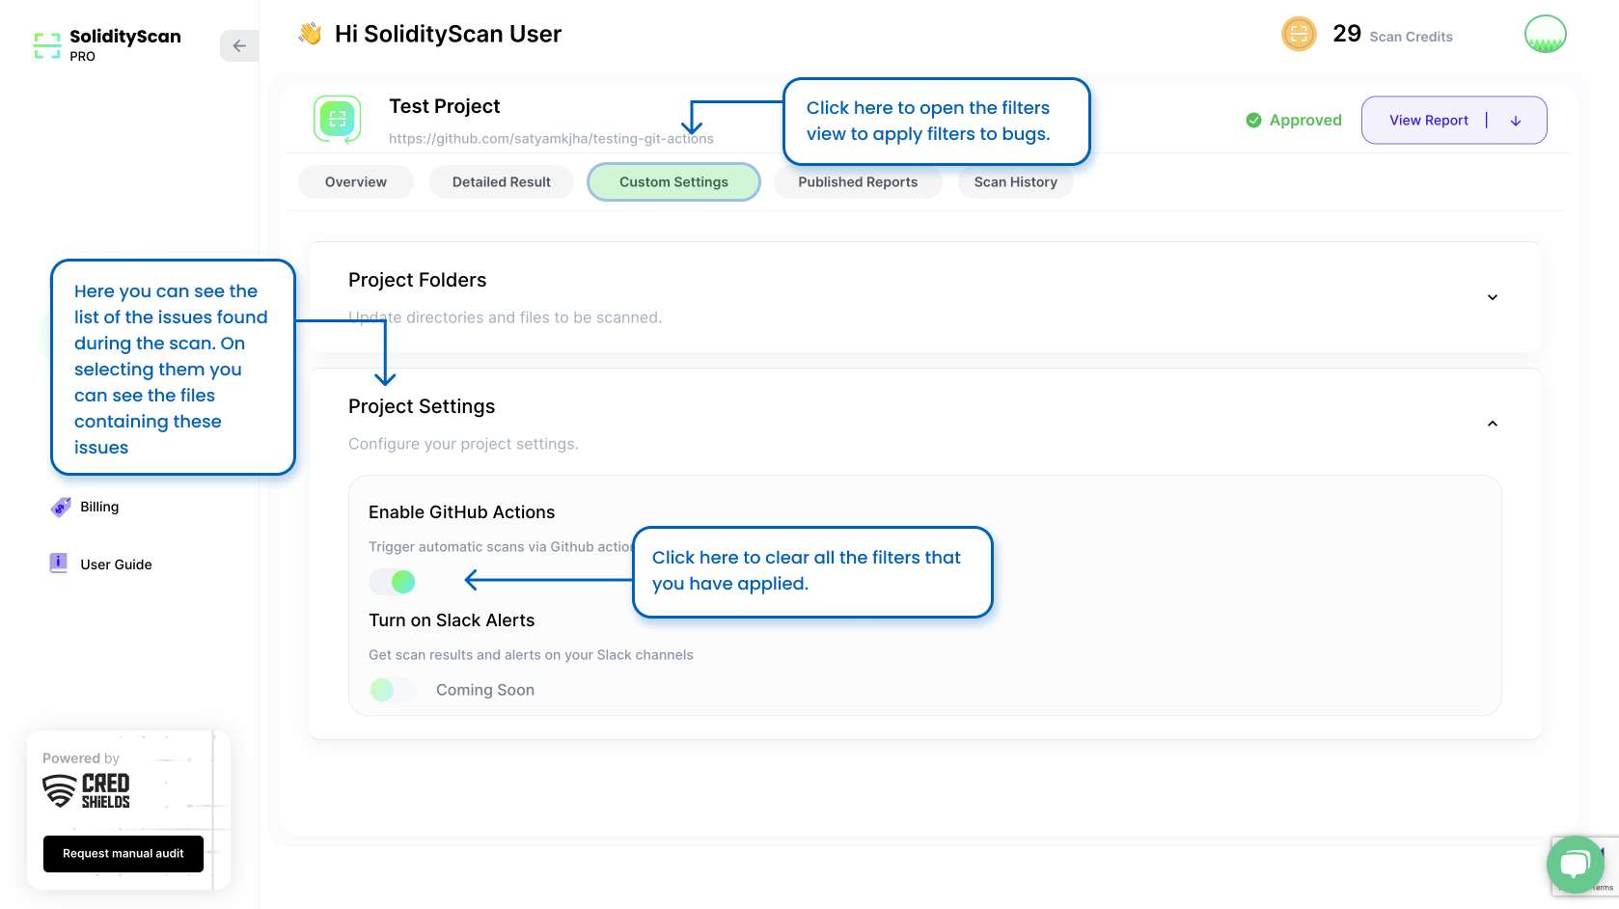
Task: Click the Test Project scan icon
Action: pos(338,120)
